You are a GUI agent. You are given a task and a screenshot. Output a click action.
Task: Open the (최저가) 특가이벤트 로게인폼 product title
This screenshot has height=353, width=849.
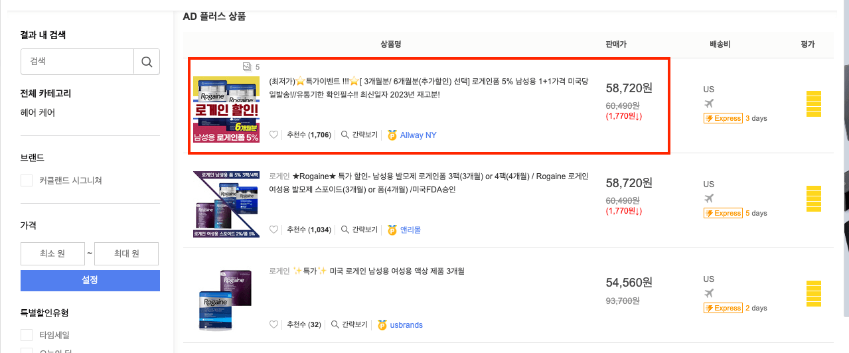[429, 88]
